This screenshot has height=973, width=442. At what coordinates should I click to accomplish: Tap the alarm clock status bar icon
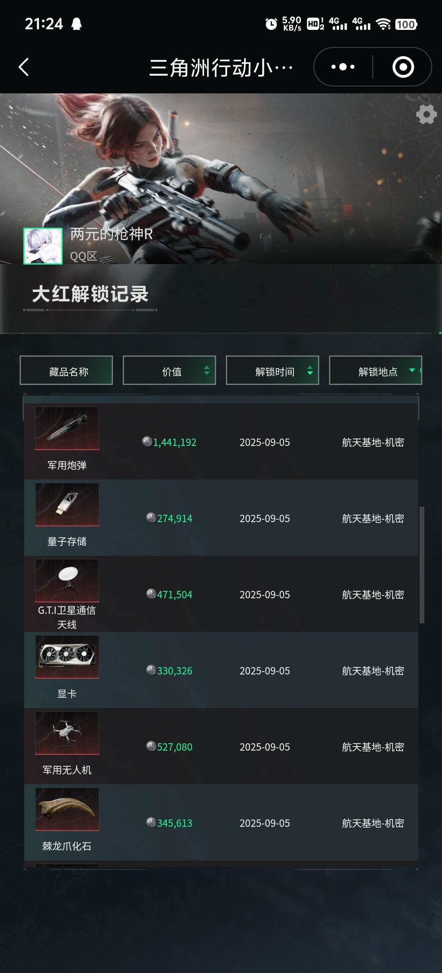[271, 24]
